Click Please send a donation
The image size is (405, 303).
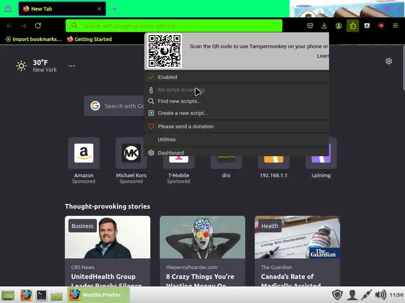pos(237,127)
